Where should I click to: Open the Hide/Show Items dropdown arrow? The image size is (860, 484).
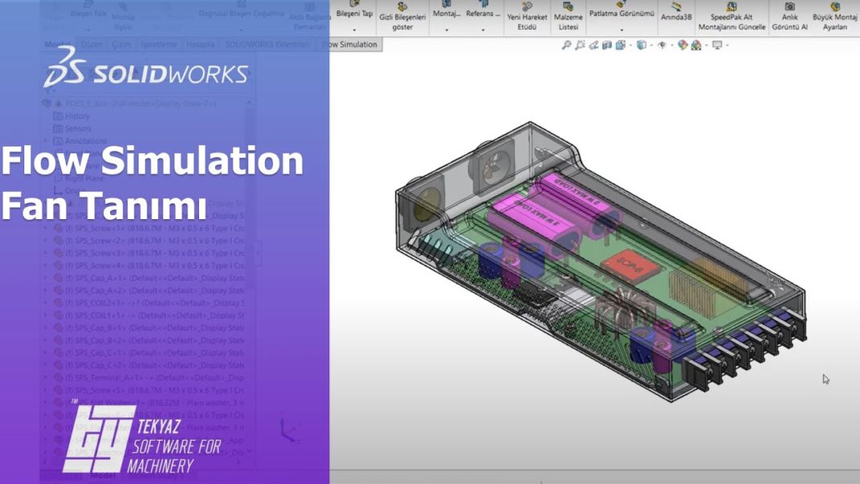(x=672, y=46)
